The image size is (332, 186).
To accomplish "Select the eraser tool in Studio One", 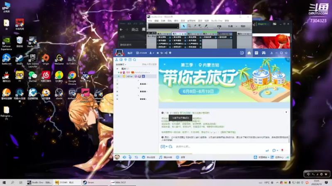I will click(x=200, y=26).
